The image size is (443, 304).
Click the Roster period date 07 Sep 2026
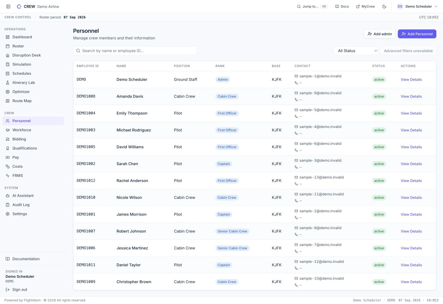coord(74,17)
